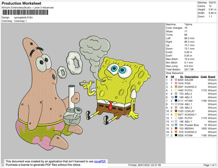Select the Zoom value 1:1
This screenshot has height=168, width=218.
[x=210, y=17]
